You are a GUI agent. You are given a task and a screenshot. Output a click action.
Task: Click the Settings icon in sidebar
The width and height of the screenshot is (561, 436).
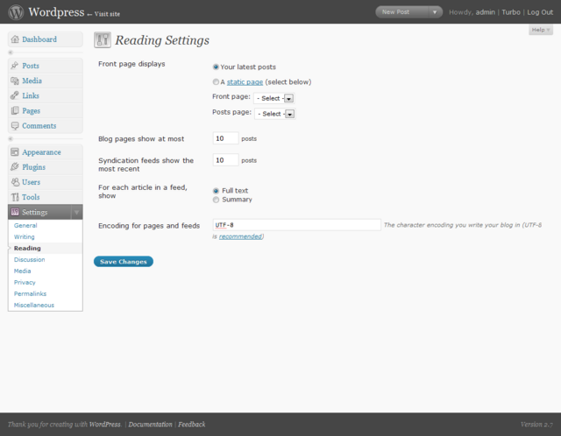click(x=15, y=212)
